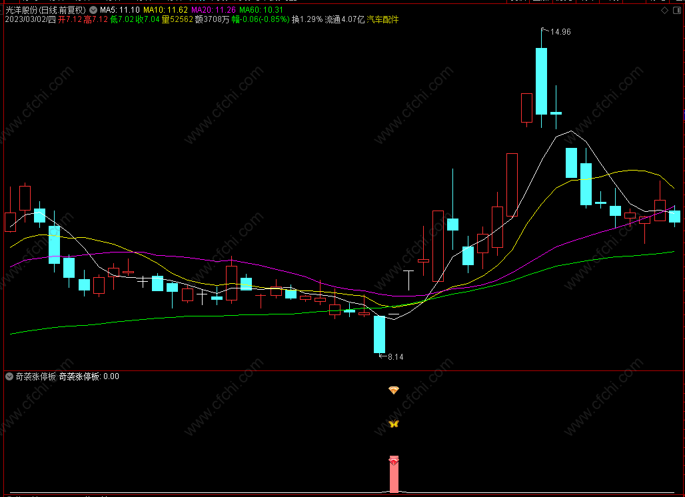Click the 换1.29% turnover rate
The image size is (685, 497).
[308, 19]
